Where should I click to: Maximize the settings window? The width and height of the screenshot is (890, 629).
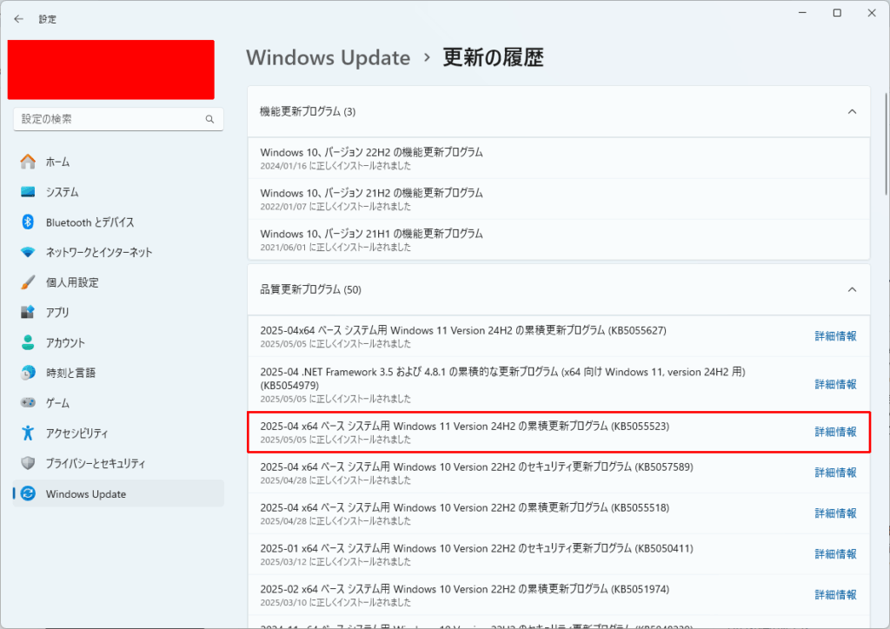click(837, 13)
